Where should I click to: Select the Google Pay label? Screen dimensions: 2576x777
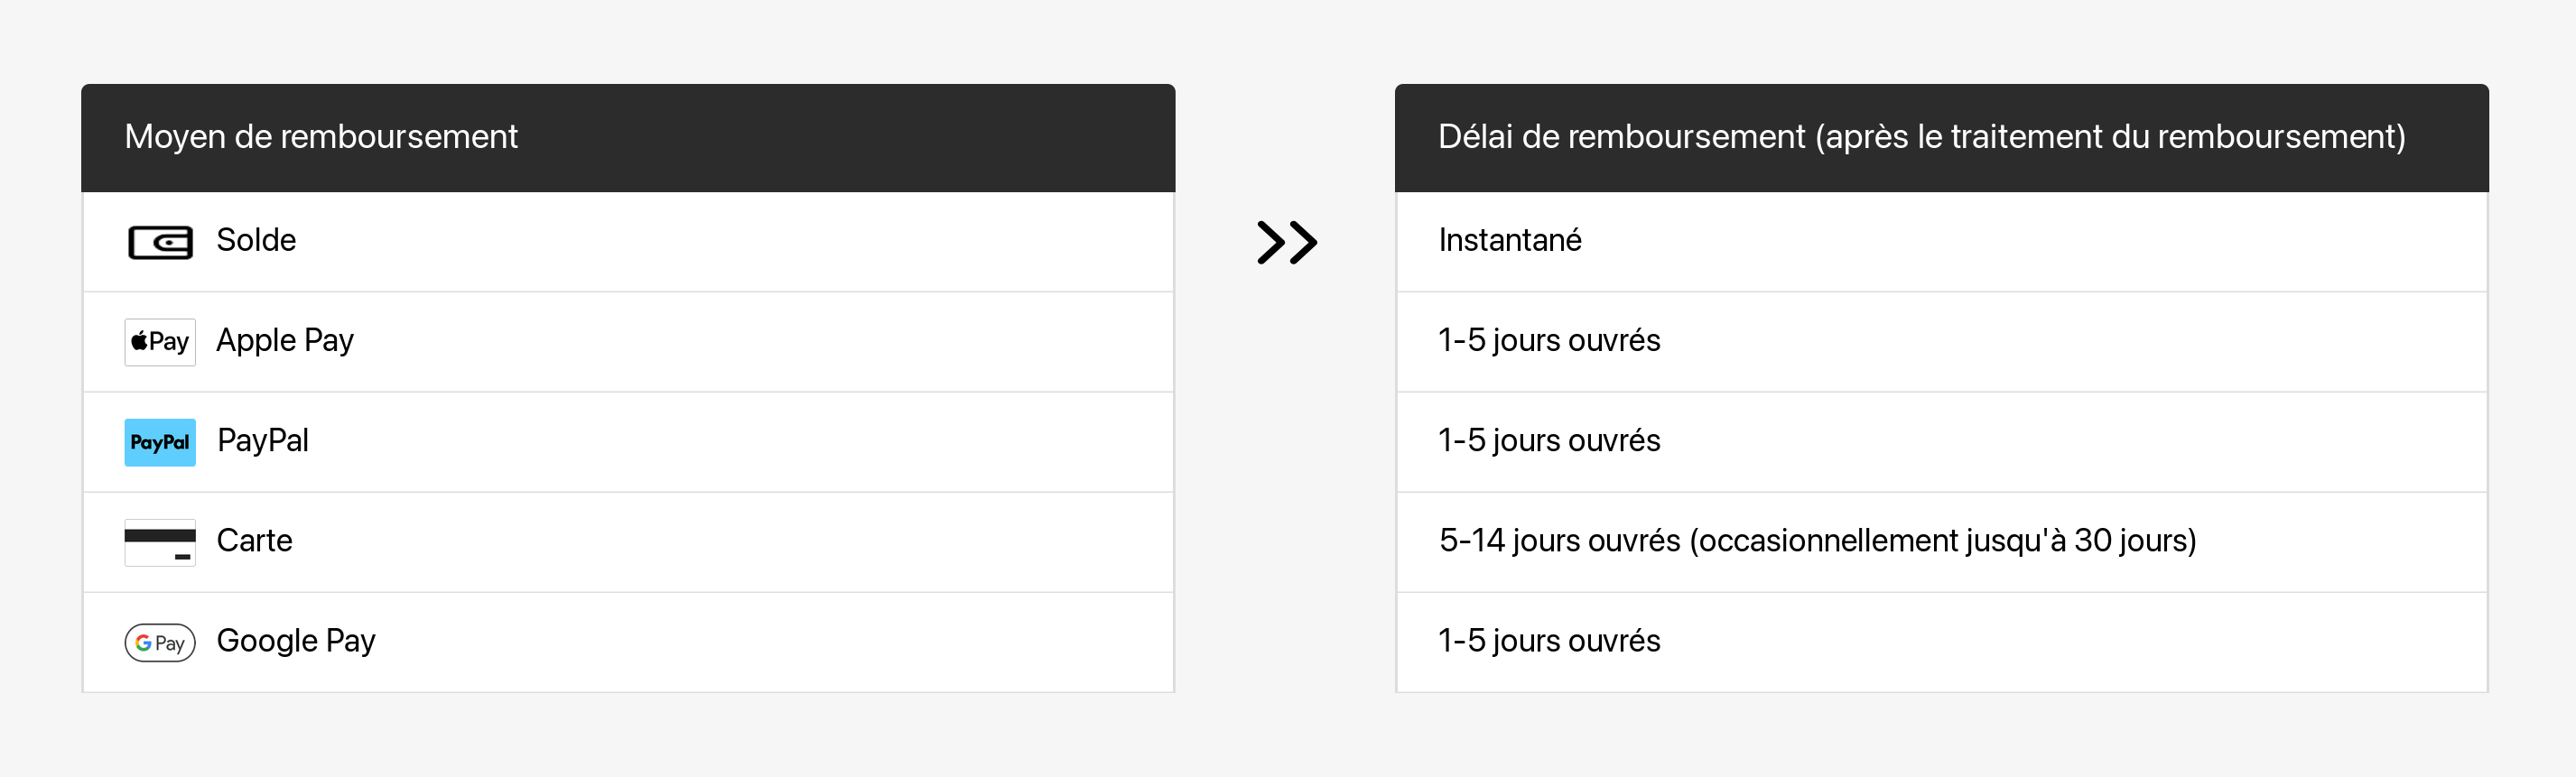click(x=296, y=641)
